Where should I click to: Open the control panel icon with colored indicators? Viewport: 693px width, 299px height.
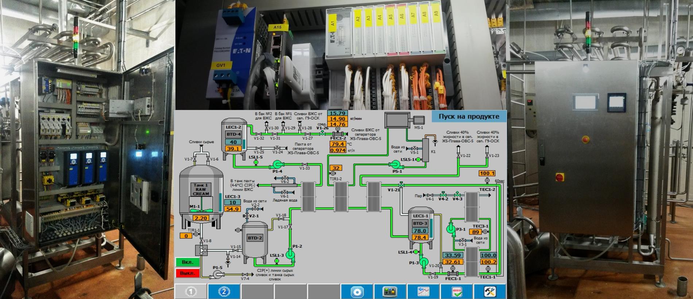click(x=390, y=291)
